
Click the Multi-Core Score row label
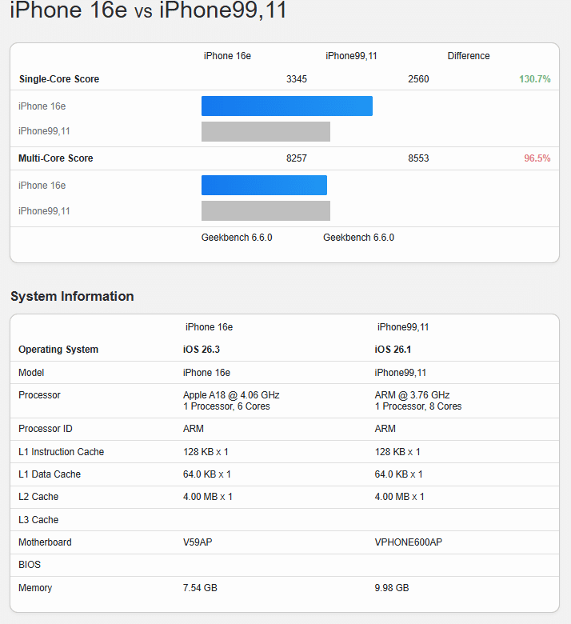coord(56,158)
